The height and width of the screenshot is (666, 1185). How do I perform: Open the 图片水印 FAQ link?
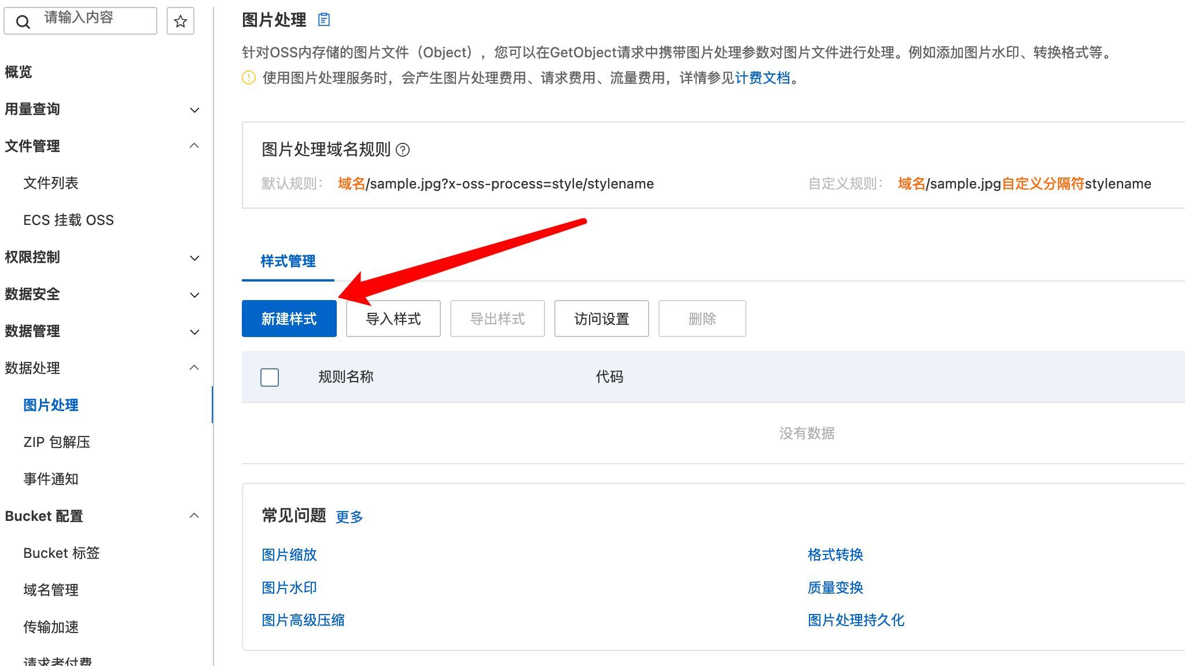289,588
